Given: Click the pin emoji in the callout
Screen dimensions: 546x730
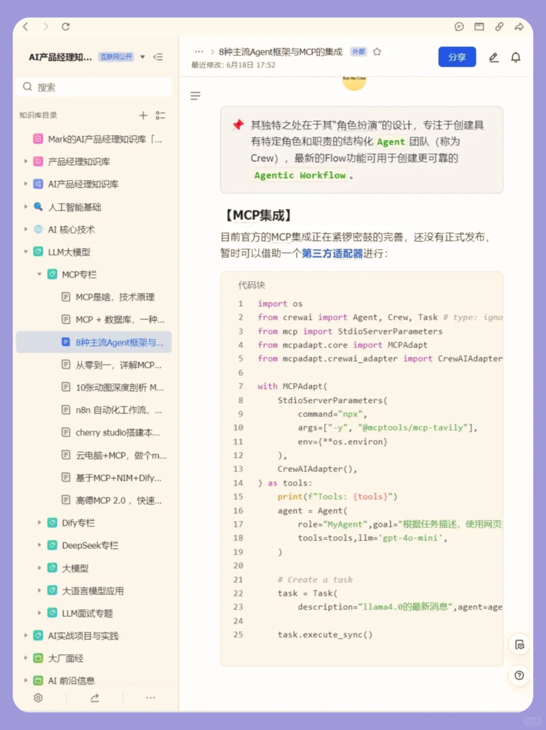Looking at the screenshot, I should 238,125.
